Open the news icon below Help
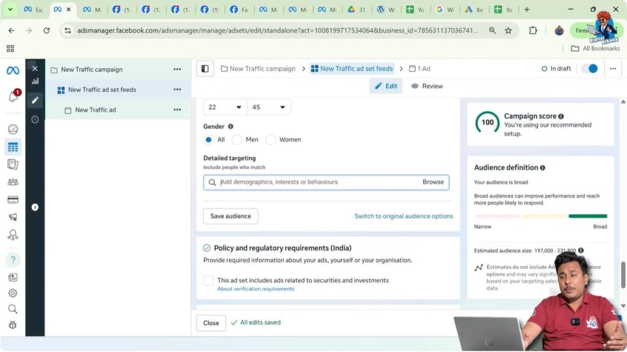The width and height of the screenshot is (627, 352). click(13, 277)
